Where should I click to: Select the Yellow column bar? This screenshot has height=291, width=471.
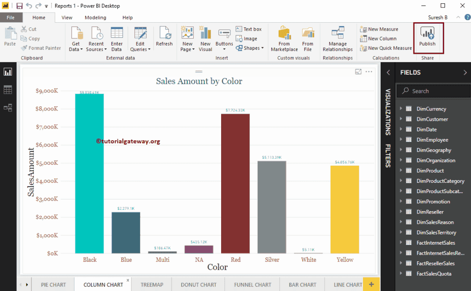[x=345, y=209]
